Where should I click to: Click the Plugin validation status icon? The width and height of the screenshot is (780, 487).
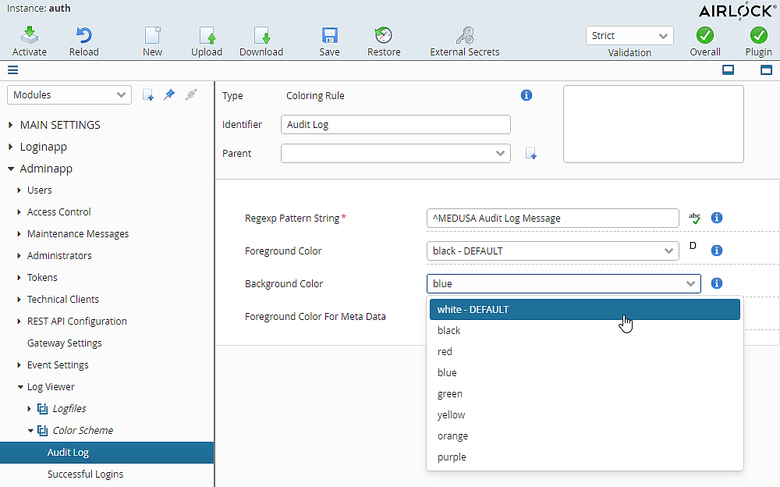(759, 35)
